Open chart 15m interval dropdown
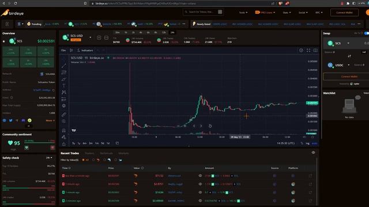Screen dimensions: 369x207 (x=63, y=50)
